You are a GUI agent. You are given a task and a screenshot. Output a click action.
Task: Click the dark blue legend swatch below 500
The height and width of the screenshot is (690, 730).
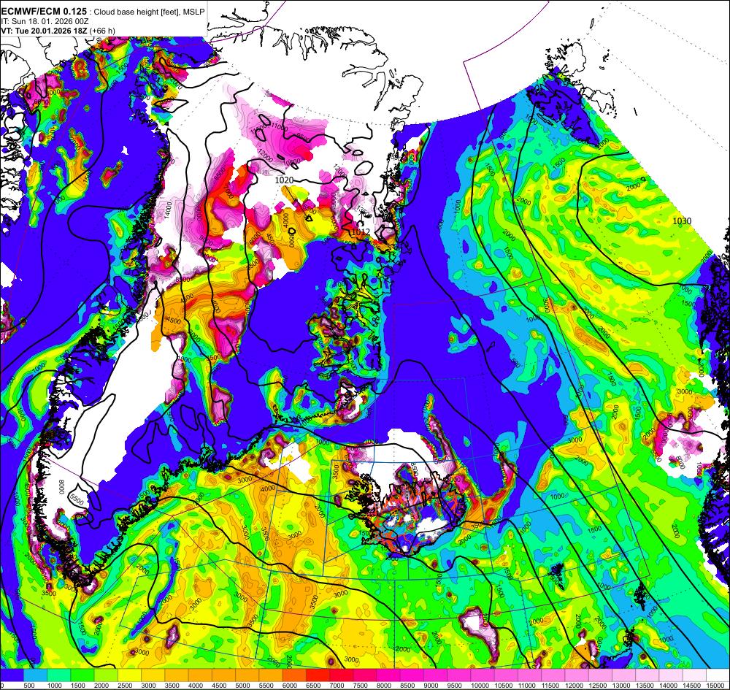click(12, 675)
